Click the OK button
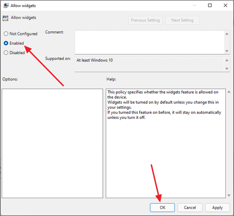The height and width of the screenshot is (216, 234). 162,207
